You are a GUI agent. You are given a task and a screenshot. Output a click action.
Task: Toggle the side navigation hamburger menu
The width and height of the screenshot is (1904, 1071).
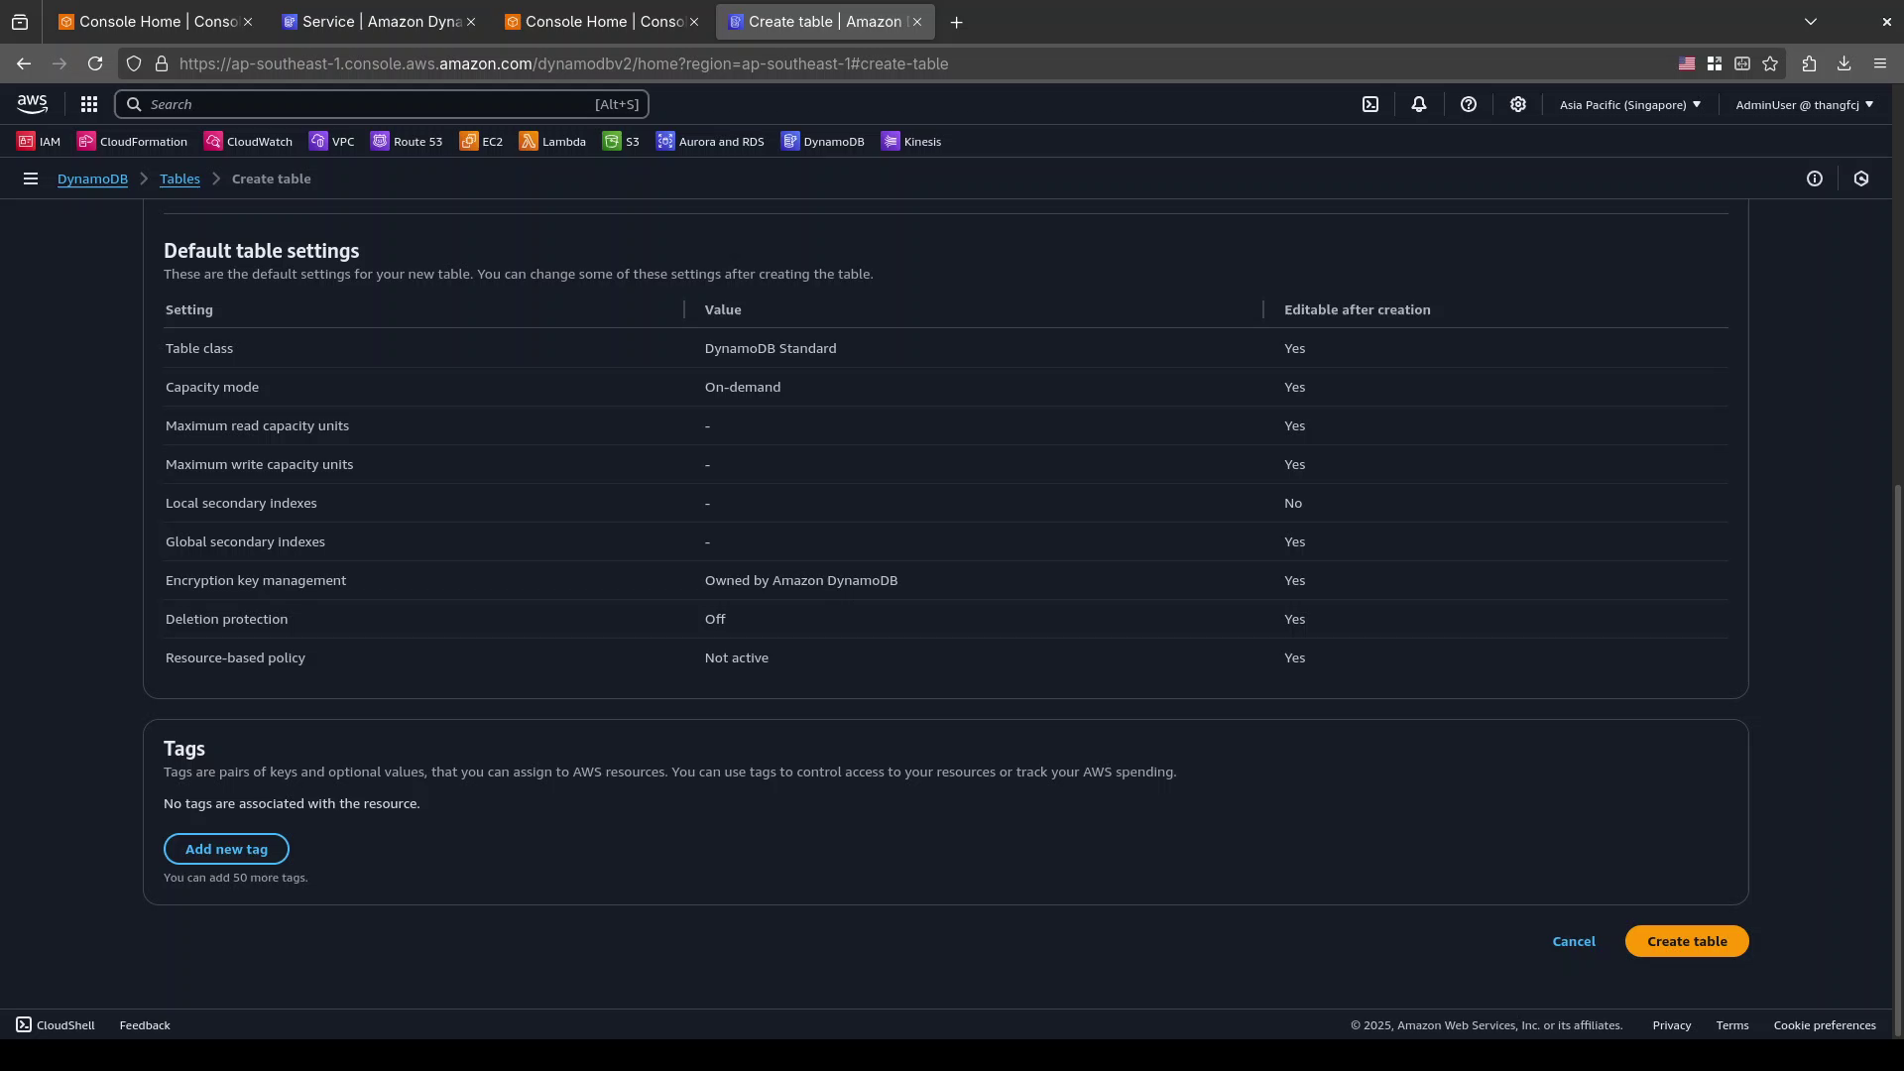(x=31, y=178)
